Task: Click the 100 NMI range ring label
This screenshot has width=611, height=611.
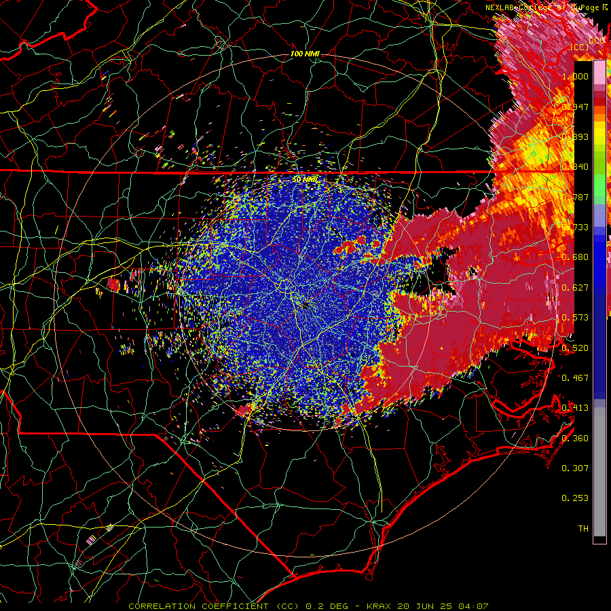Action: click(305, 54)
